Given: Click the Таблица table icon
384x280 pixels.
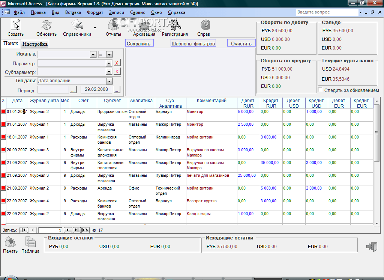Looking at the screenshot, I should tap(31, 242).
